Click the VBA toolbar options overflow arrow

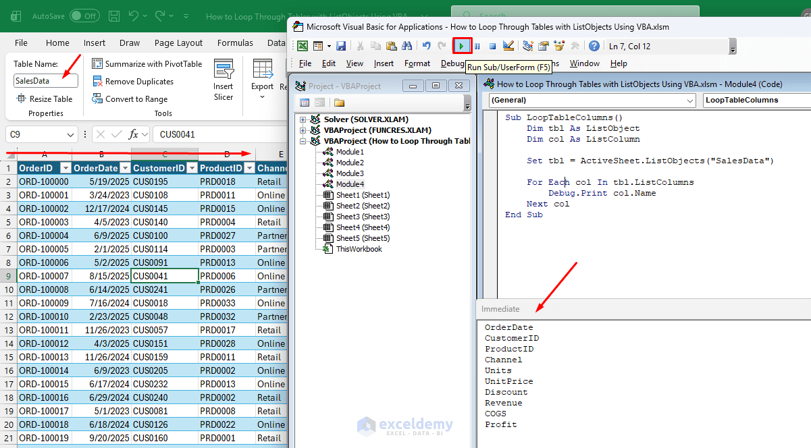[733, 47]
